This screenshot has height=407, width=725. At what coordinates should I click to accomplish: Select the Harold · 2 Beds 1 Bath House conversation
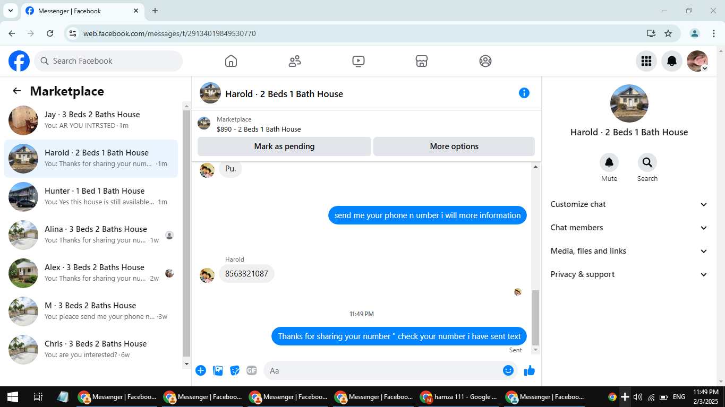click(x=91, y=159)
